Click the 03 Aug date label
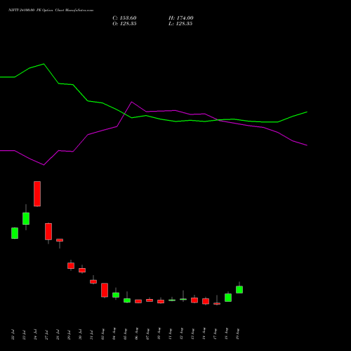 pos(102,334)
